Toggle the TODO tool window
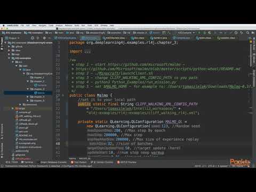The height and width of the screenshot is (192, 256). pyautogui.click(x=12, y=162)
